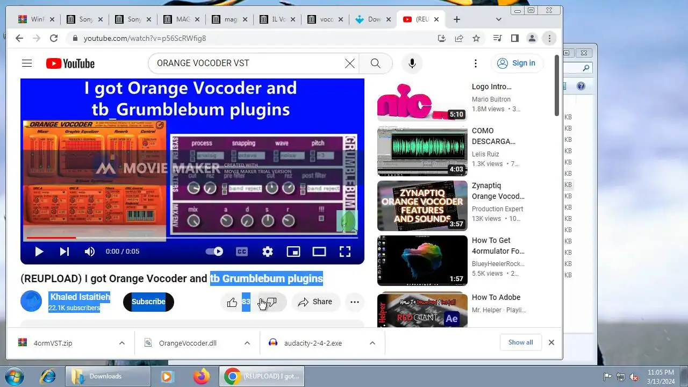Image resolution: width=688 pixels, height=387 pixels.
Task: Open the audacity-2-4-2.exe downloaded file
Action: point(313,343)
